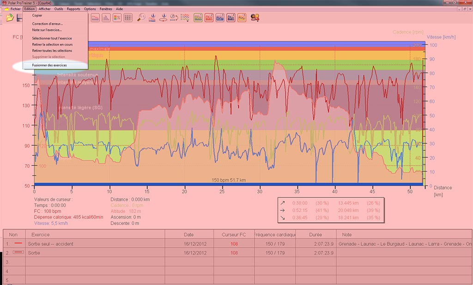Show the histogram bar chart view icon
The height and width of the screenshot is (285, 473).
[106, 18]
